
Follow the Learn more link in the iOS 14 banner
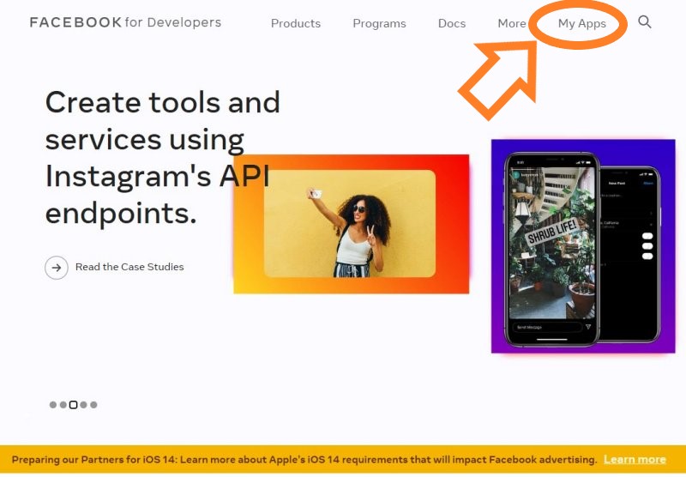click(x=635, y=460)
